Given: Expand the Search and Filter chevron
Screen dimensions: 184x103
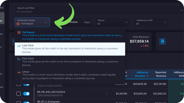Looking at the screenshot, I should coord(181,10).
